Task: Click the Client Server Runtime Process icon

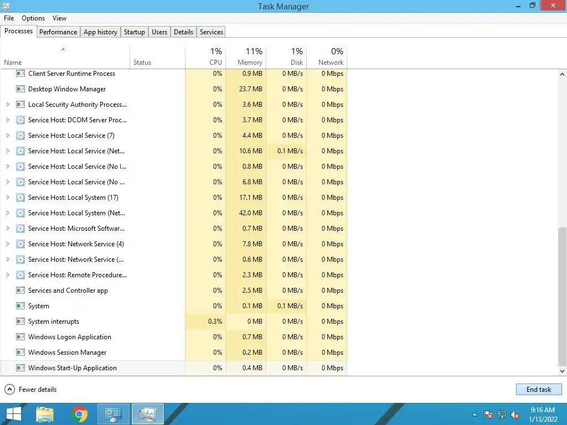Action: (x=20, y=74)
